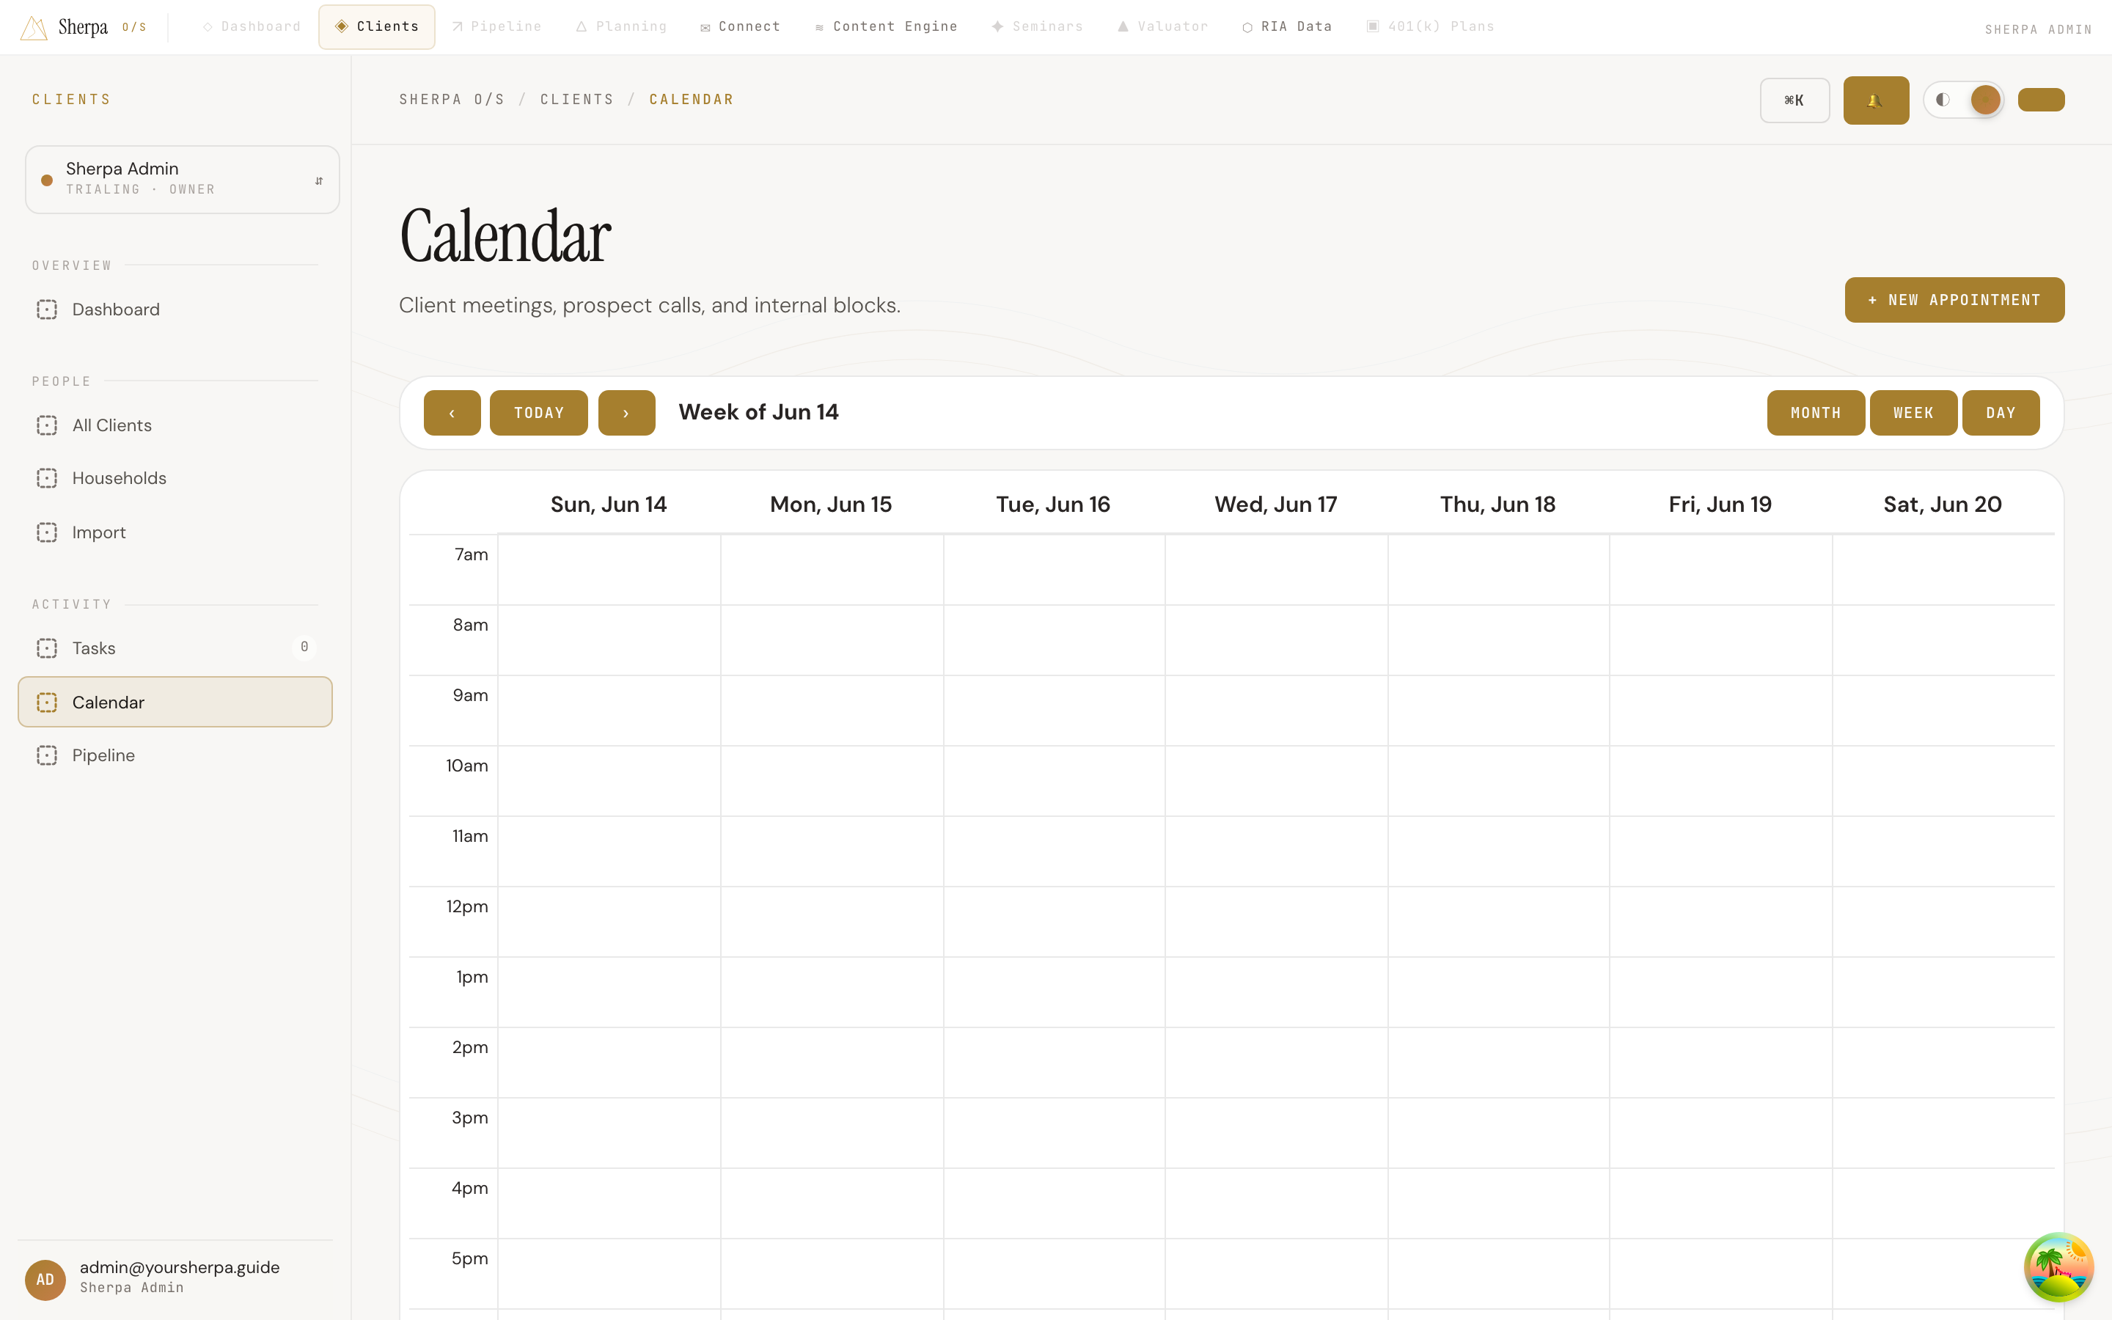Select the Mon, Jun 15 column header

click(831, 505)
